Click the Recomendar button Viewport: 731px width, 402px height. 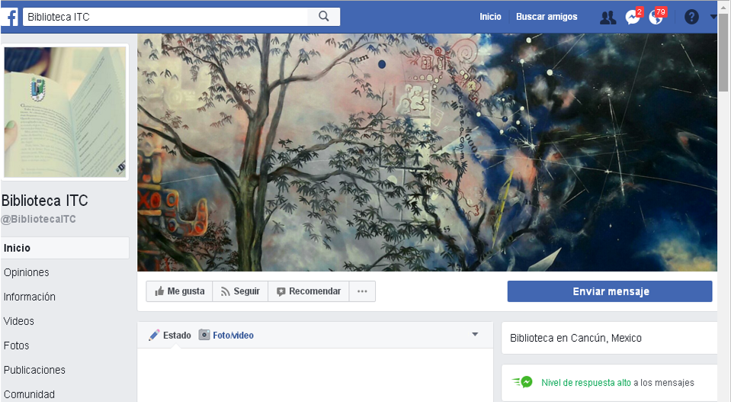(x=309, y=291)
